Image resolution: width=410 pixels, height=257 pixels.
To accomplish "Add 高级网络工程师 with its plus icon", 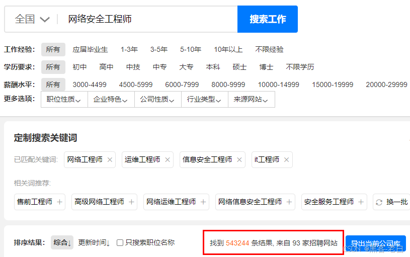I will click(131, 202).
